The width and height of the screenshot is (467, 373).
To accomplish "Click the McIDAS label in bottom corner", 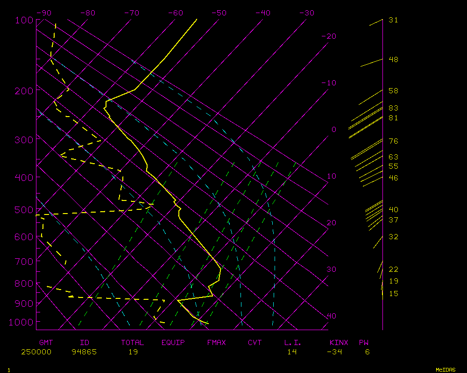I will tap(445, 370).
